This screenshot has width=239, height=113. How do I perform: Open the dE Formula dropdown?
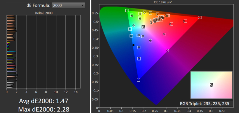tap(68, 5)
